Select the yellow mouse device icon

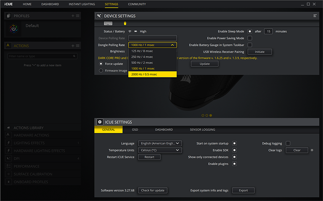[125, 23]
